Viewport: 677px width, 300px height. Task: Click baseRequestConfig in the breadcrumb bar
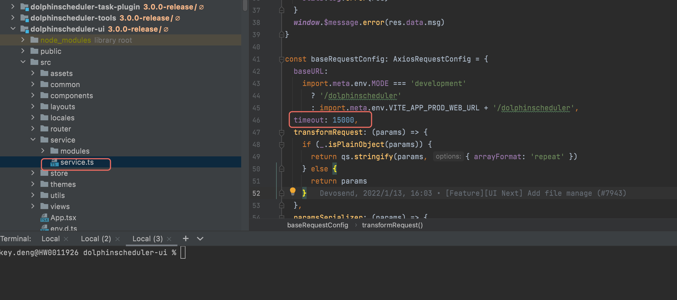click(x=317, y=225)
